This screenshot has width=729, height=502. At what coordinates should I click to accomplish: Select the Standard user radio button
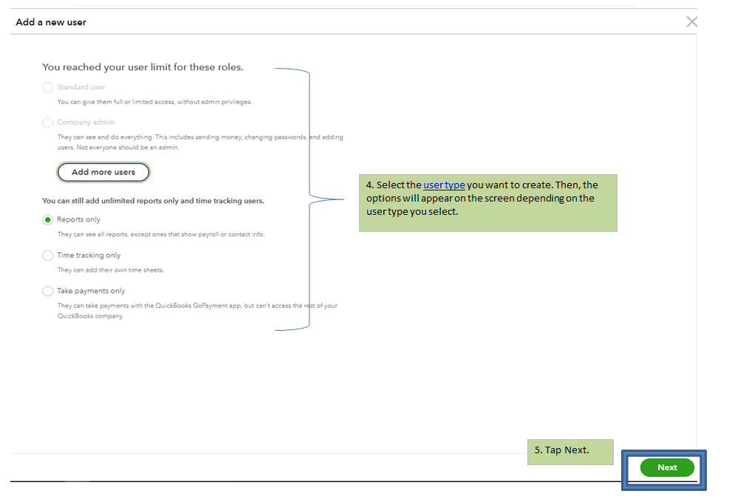coord(48,87)
